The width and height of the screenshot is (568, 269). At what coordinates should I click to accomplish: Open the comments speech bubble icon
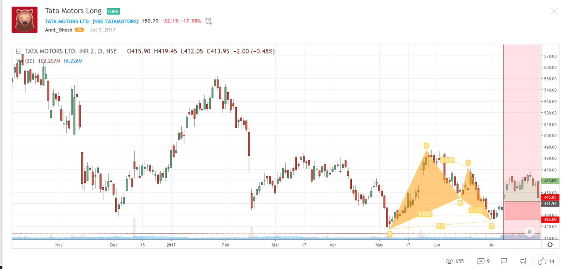[481, 261]
